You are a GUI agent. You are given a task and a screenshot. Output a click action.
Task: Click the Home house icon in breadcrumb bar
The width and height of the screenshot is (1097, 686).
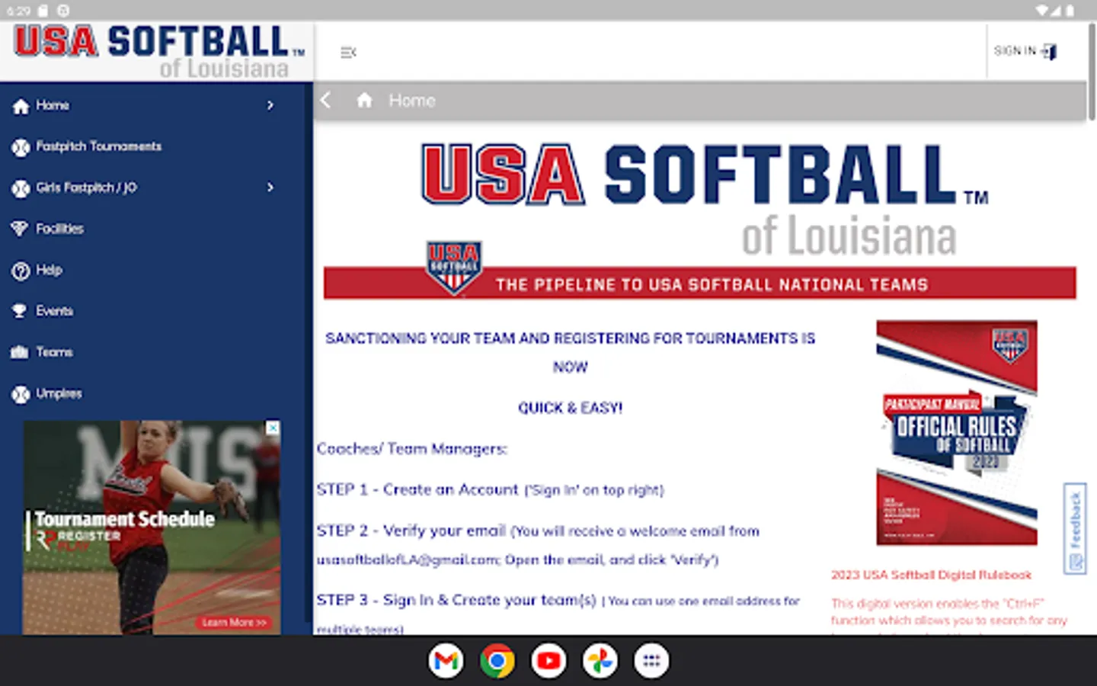(x=364, y=100)
